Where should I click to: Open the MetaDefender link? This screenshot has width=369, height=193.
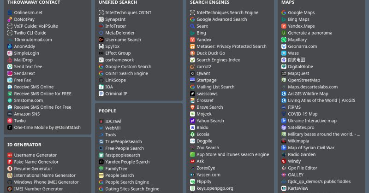(120, 33)
